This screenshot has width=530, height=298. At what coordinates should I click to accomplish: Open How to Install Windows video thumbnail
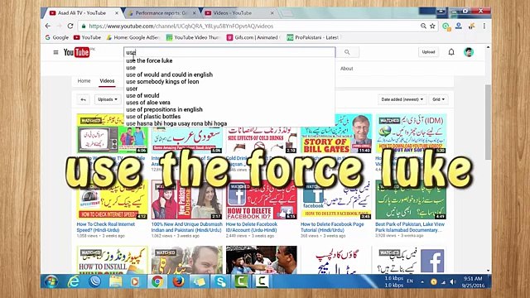113,259
